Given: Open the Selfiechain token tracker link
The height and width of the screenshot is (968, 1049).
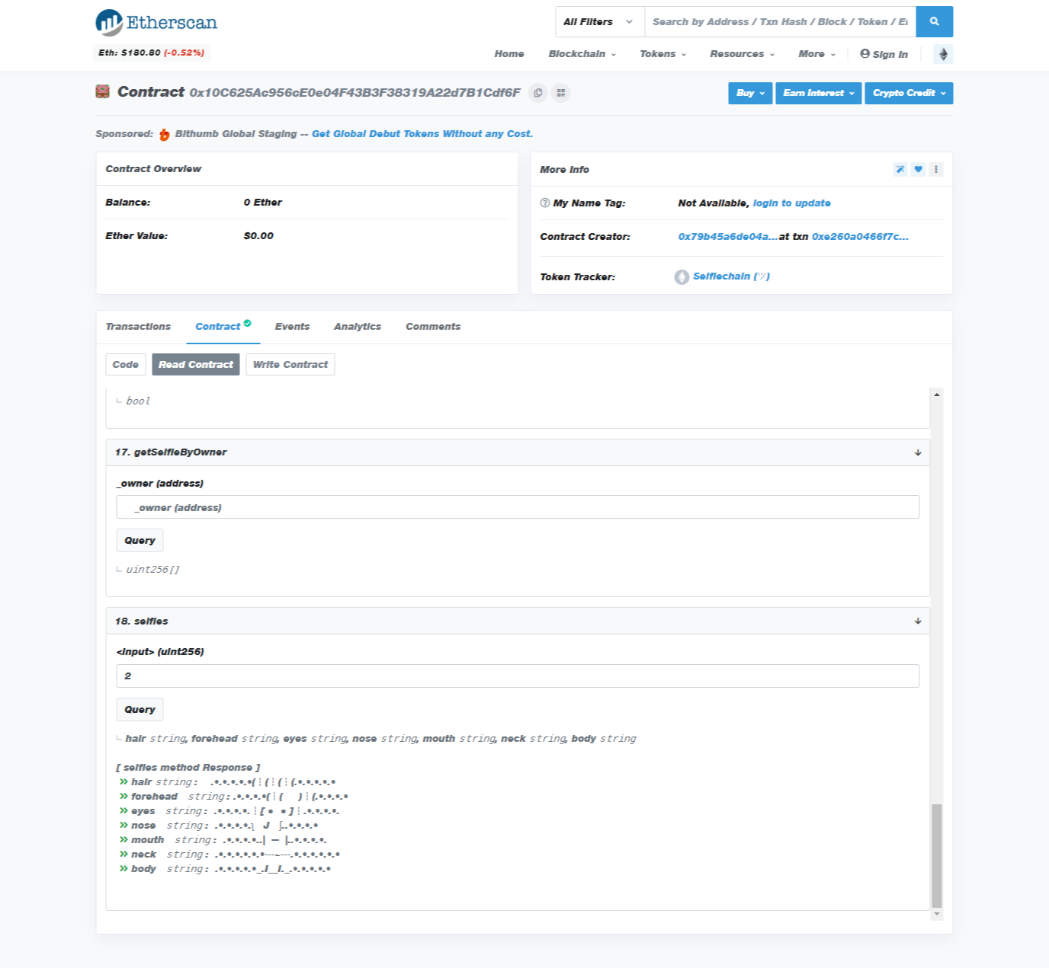Looking at the screenshot, I should point(730,276).
